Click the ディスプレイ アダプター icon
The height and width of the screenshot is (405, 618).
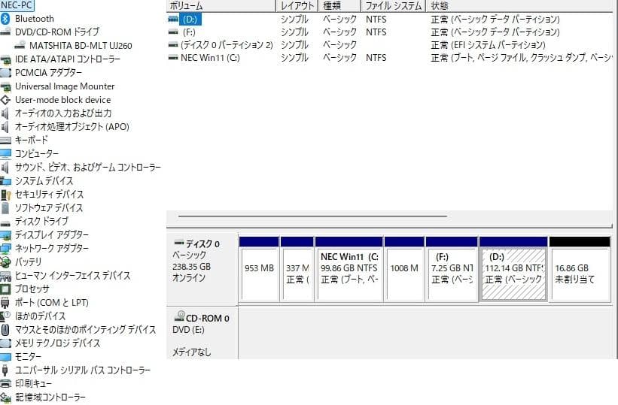click(5, 235)
